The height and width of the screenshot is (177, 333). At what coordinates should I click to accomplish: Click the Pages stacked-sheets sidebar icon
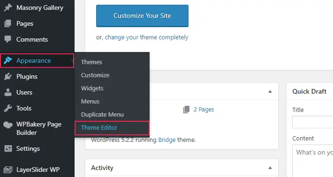8,23
